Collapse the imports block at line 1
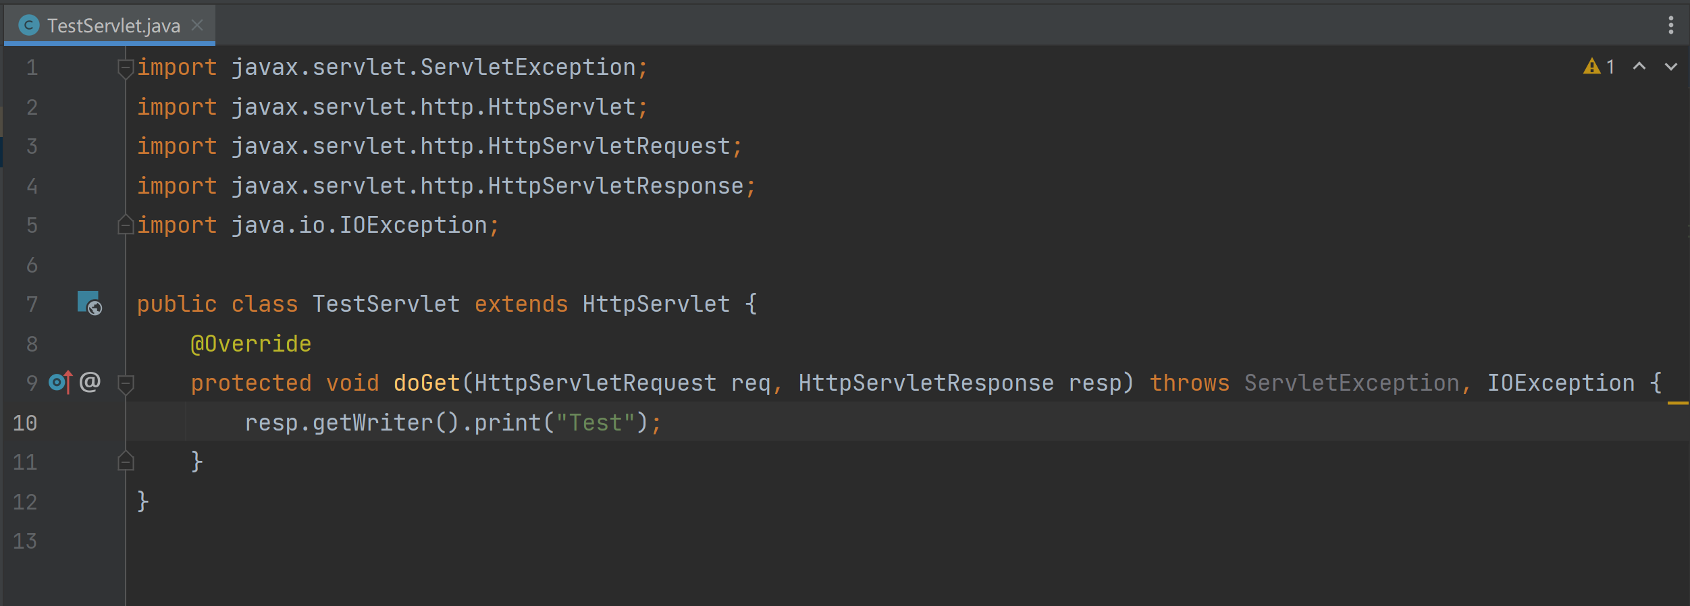 (125, 67)
